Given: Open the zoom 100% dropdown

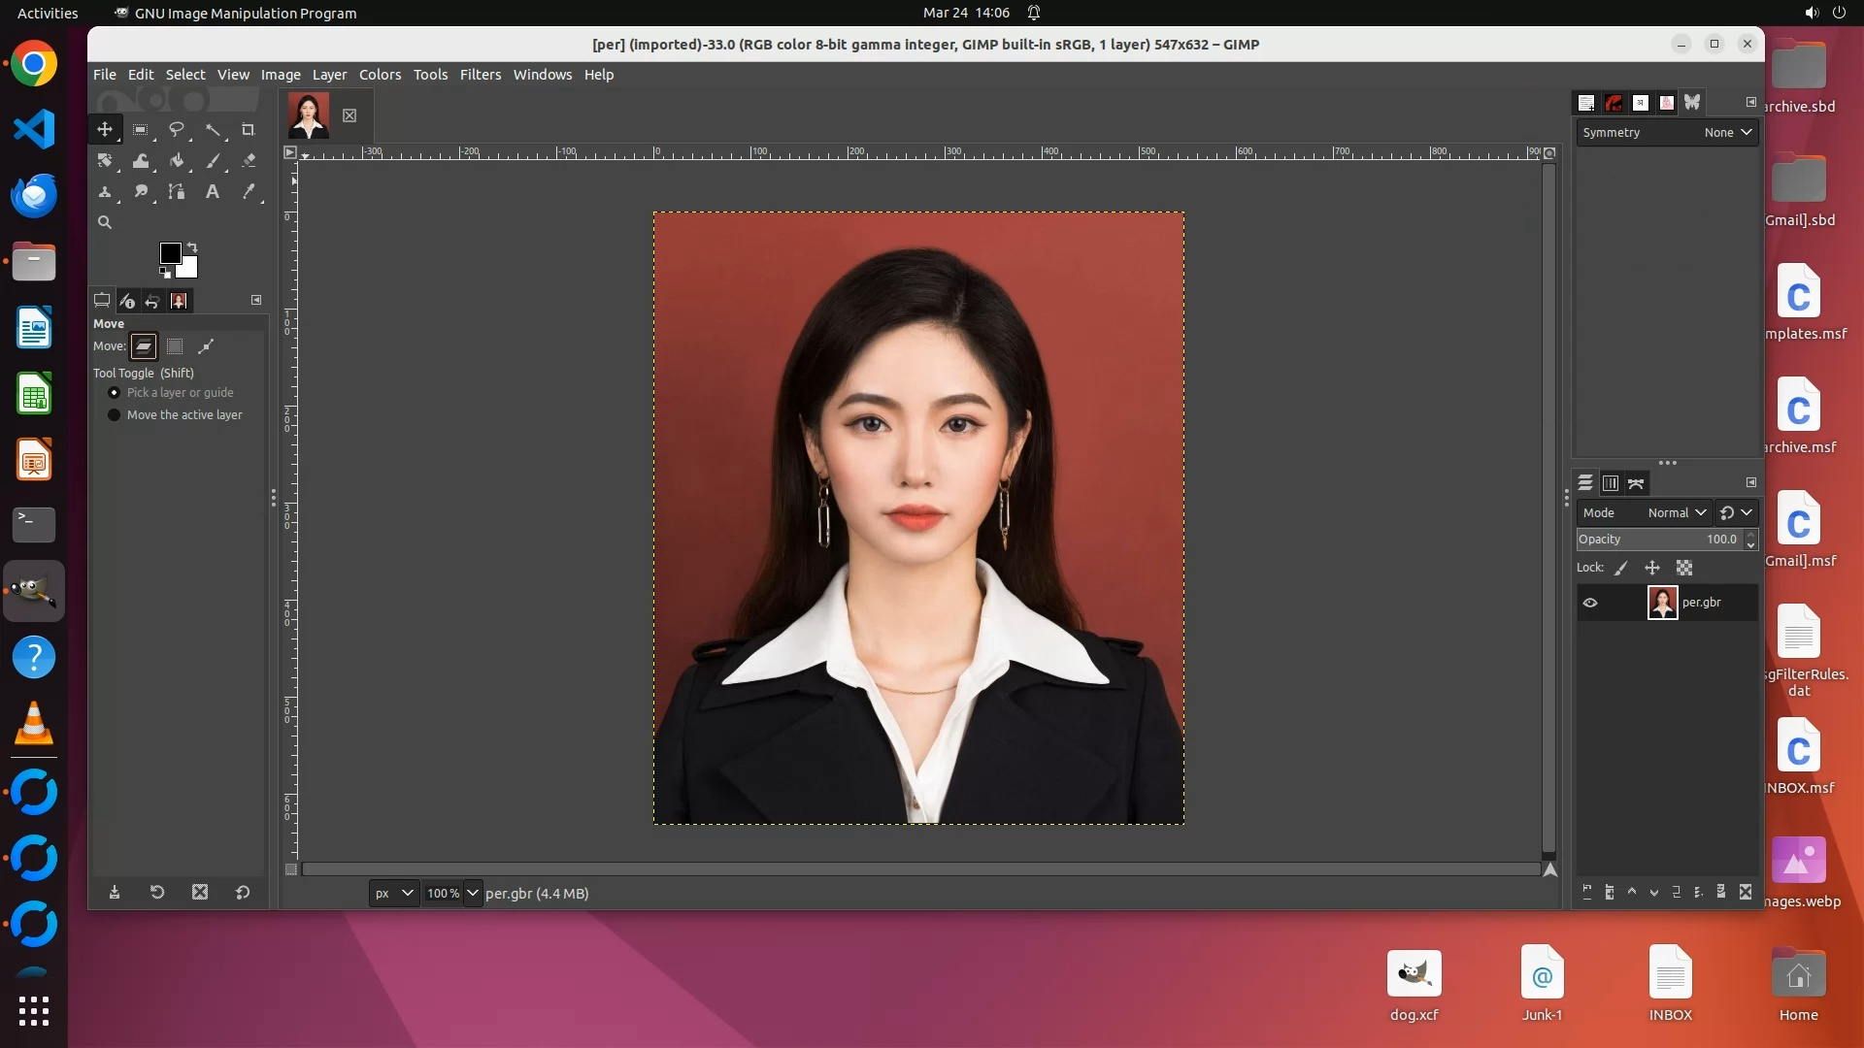Looking at the screenshot, I should click(x=473, y=893).
